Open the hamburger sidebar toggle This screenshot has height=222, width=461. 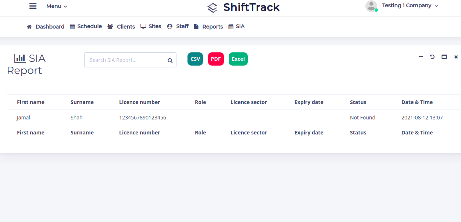33,6
